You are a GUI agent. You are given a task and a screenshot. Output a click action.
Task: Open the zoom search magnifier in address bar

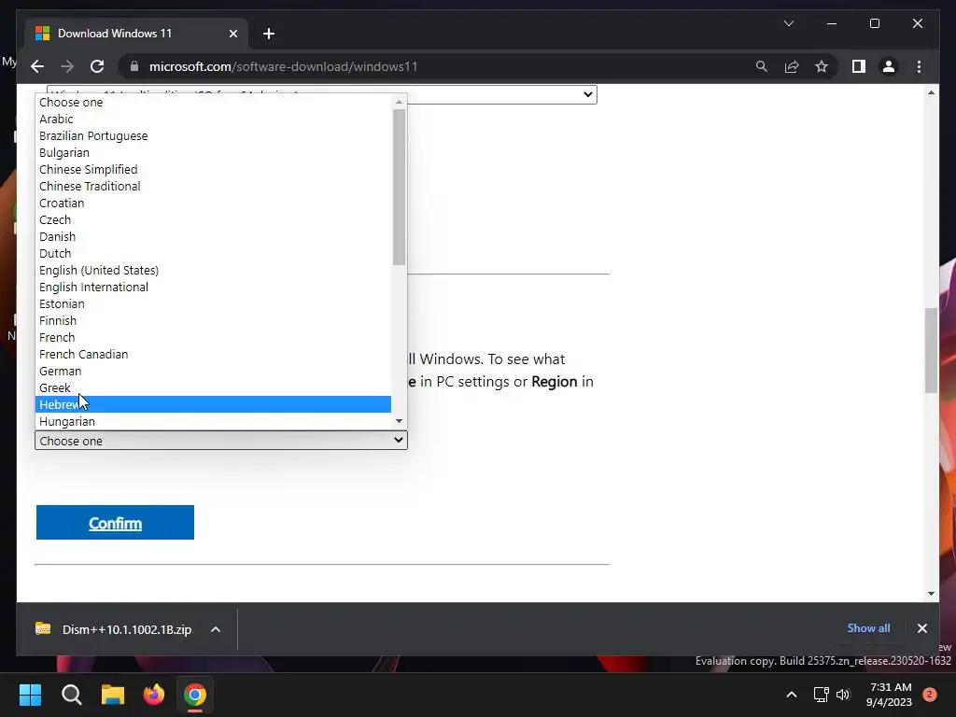point(762,66)
